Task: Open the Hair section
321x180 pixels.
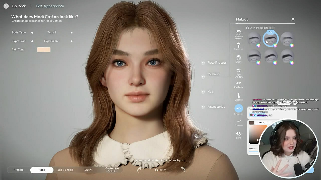Action: point(210,92)
